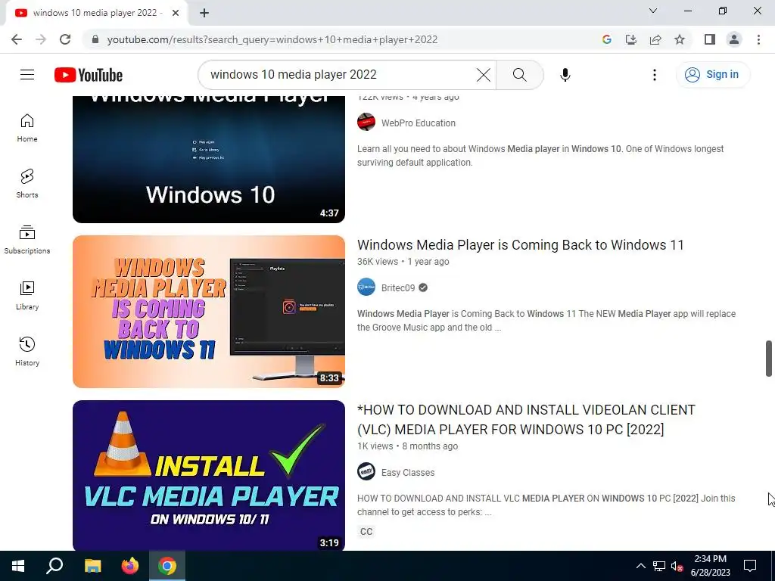This screenshot has height=581, width=775.
Task: Bookmark this page with the star
Action: 680,39
